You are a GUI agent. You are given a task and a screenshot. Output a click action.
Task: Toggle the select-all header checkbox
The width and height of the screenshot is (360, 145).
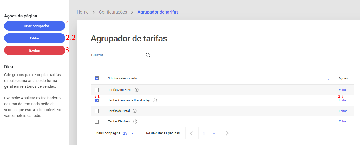click(x=97, y=79)
